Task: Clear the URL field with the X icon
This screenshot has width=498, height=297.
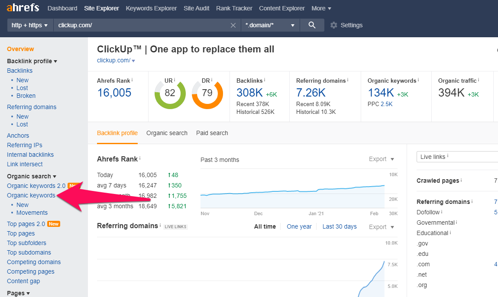Action: 233,25
